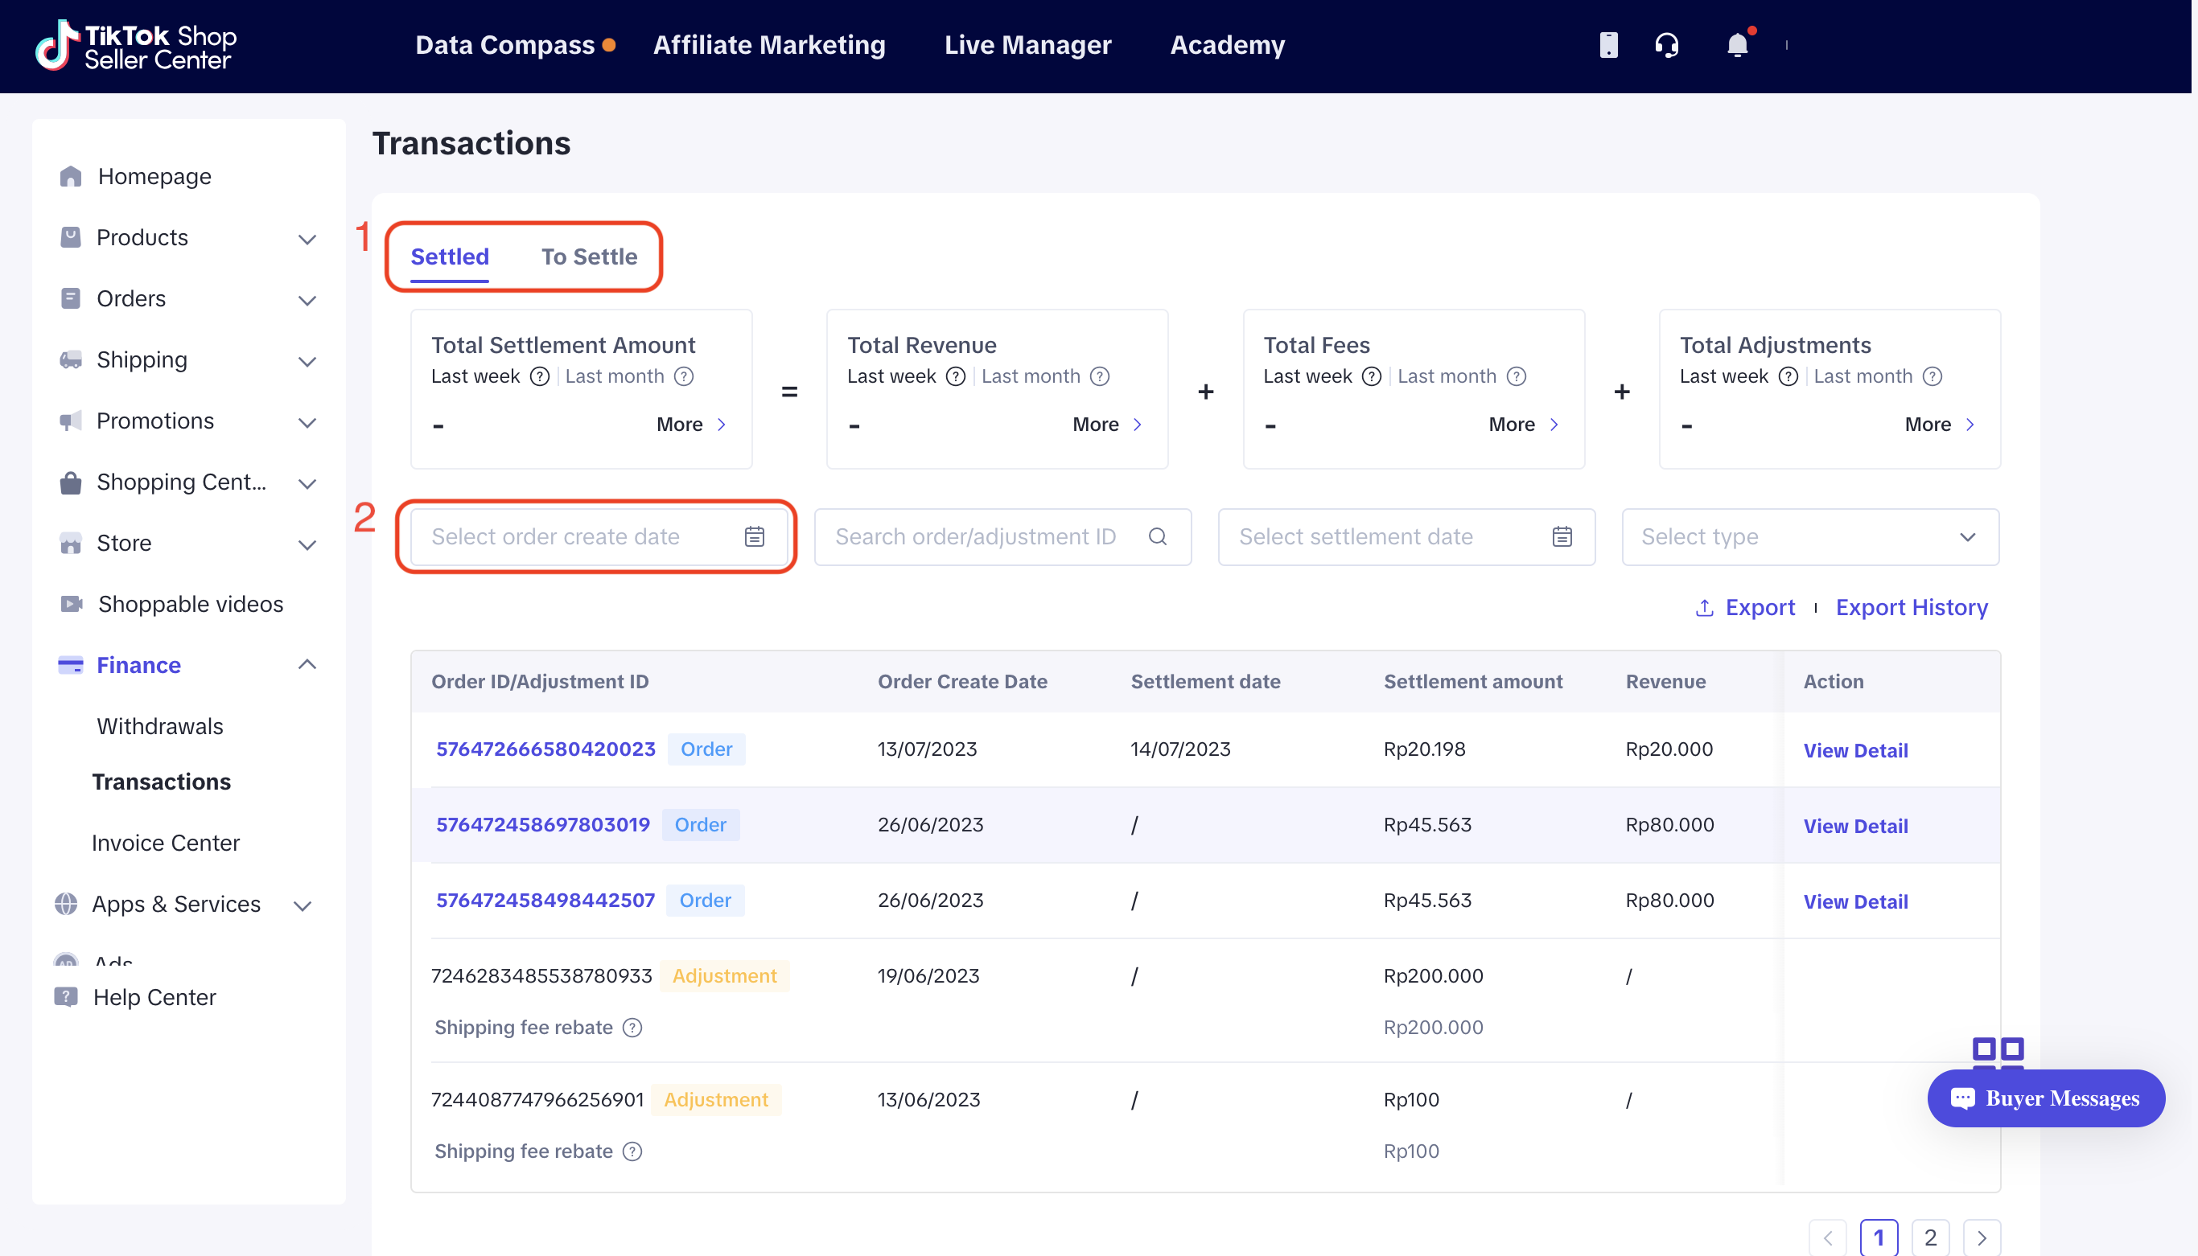Click the mobile phone icon in the header
Screen dimensions: 2198x1256
point(1607,45)
